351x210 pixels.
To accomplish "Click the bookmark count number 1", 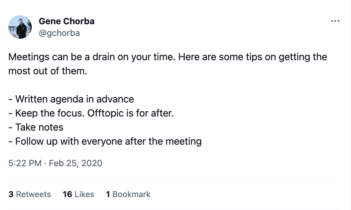I will click(x=108, y=194).
